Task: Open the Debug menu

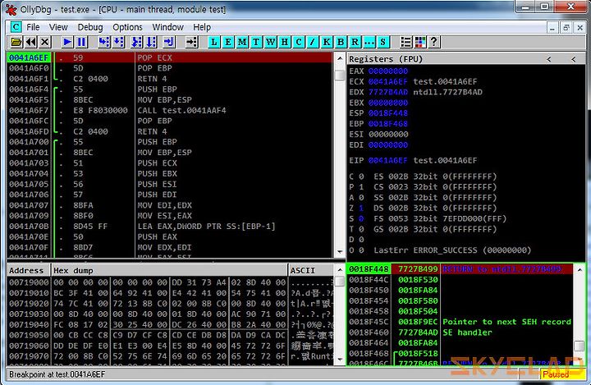Action: coord(90,27)
